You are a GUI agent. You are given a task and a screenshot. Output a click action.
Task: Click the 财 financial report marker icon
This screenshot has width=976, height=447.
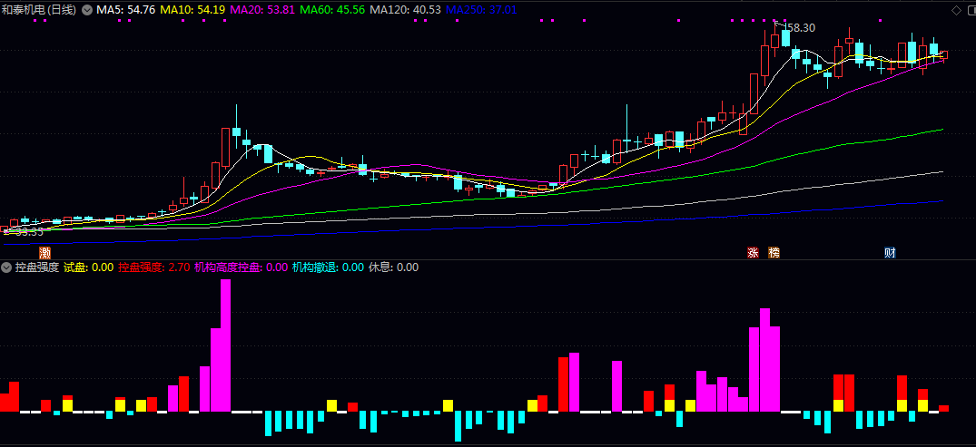(x=890, y=252)
